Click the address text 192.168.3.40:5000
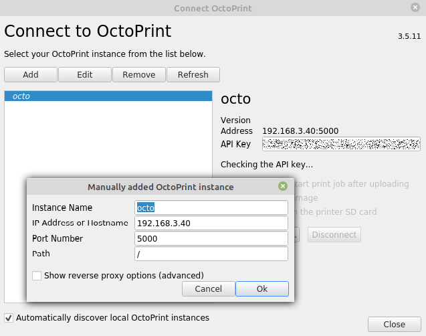Viewport: 426px width, 336px height. click(300, 131)
